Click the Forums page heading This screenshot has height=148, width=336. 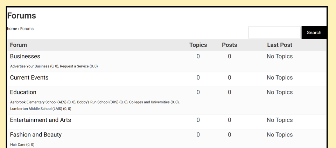[21, 16]
